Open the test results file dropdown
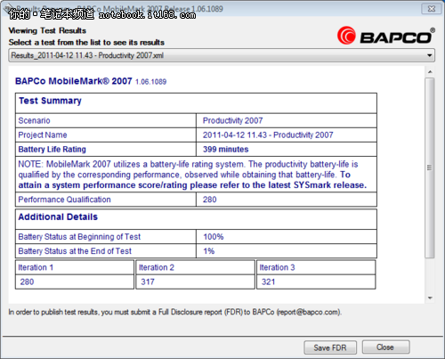The width and height of the screenshot is (445, 359). coord(222,55)
